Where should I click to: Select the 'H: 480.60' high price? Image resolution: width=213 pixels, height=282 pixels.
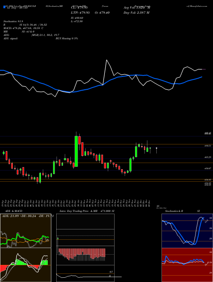coord(78,18)
